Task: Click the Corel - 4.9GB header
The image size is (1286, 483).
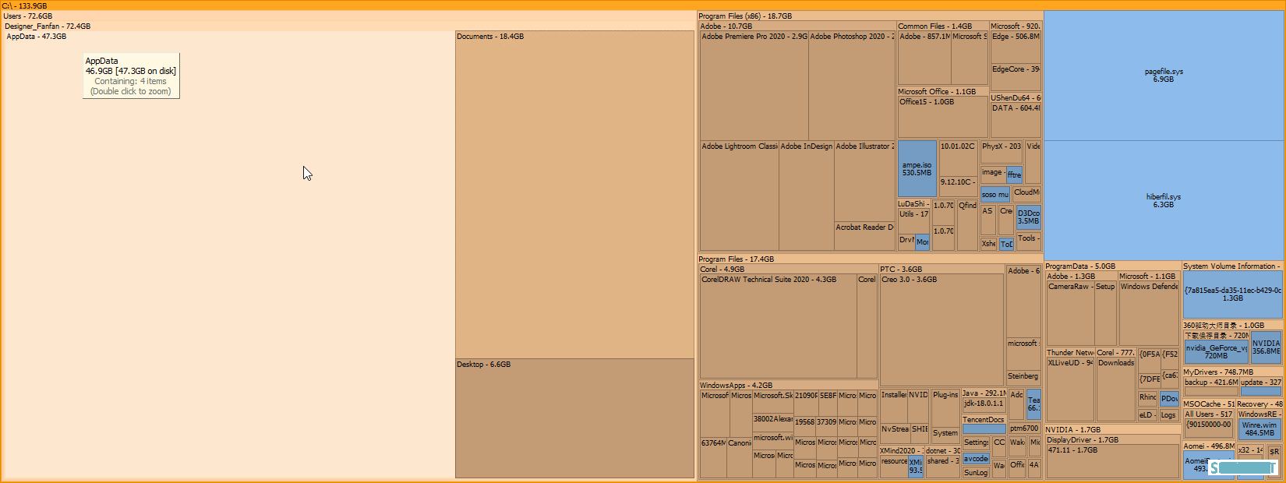Action: click(788, 269)
